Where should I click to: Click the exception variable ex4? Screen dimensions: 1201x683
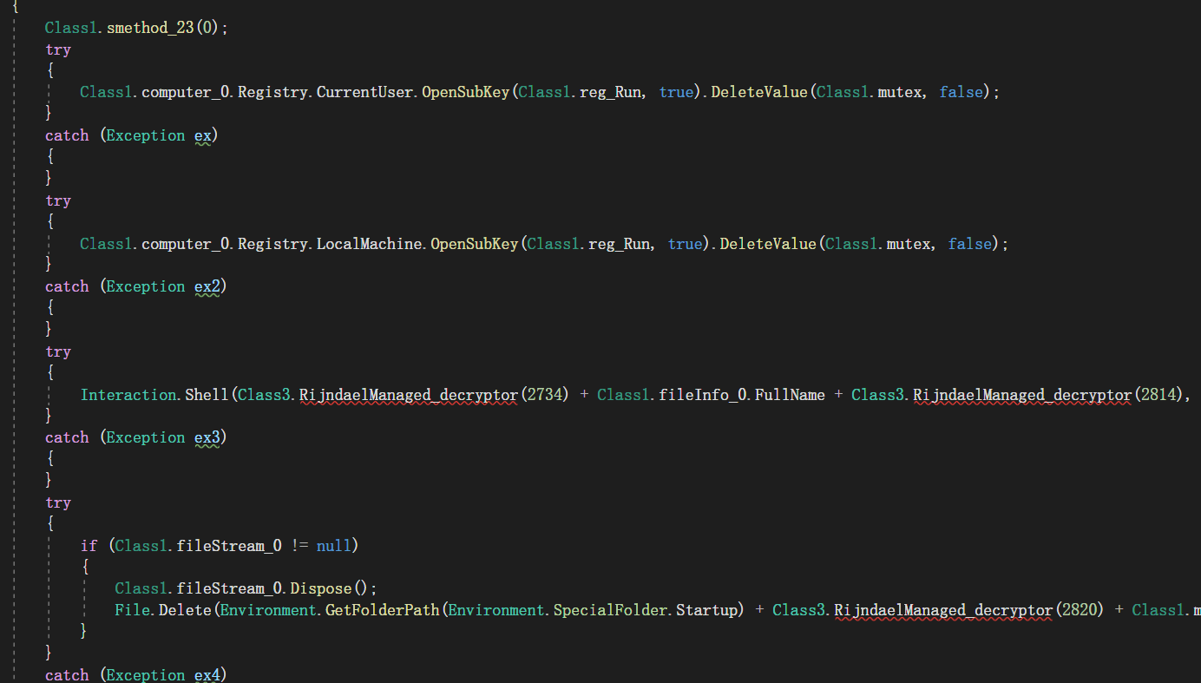[207, 674]
